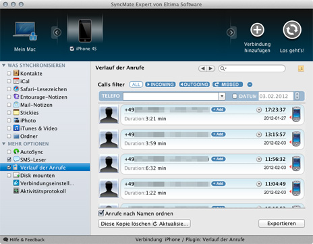The height and width of the screenshot is (244, 313).
Task: Click Hilfe & Feedback link
Action: (x=27, y=240)
